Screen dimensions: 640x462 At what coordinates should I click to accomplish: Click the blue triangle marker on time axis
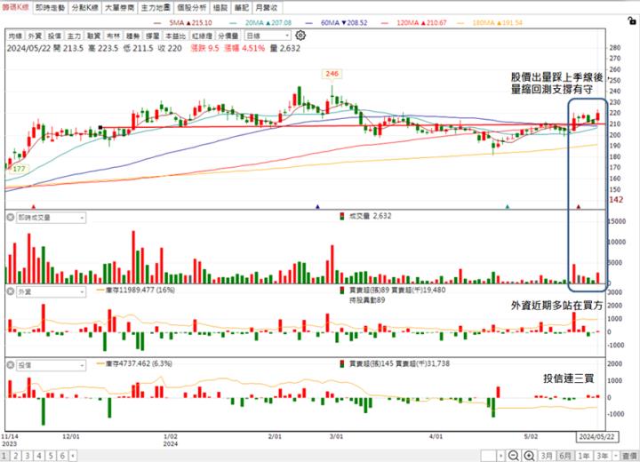point(317,207)
